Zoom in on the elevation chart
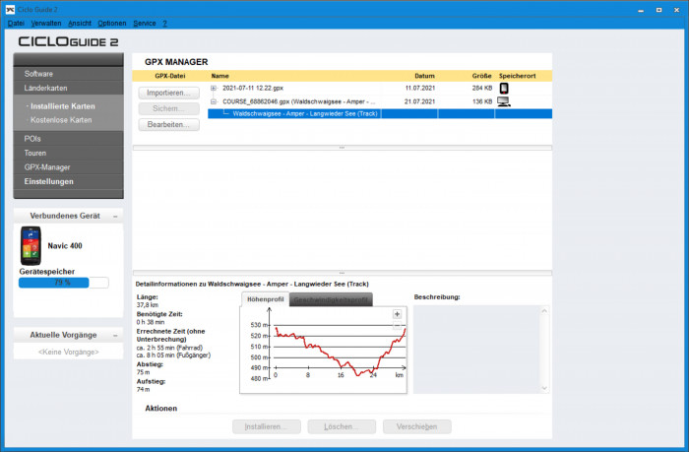689x452 pixels. [x=397, y=314]
